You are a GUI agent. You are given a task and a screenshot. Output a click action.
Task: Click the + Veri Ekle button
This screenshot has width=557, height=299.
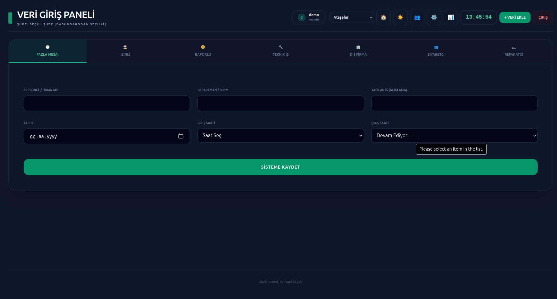coord(515,17)
